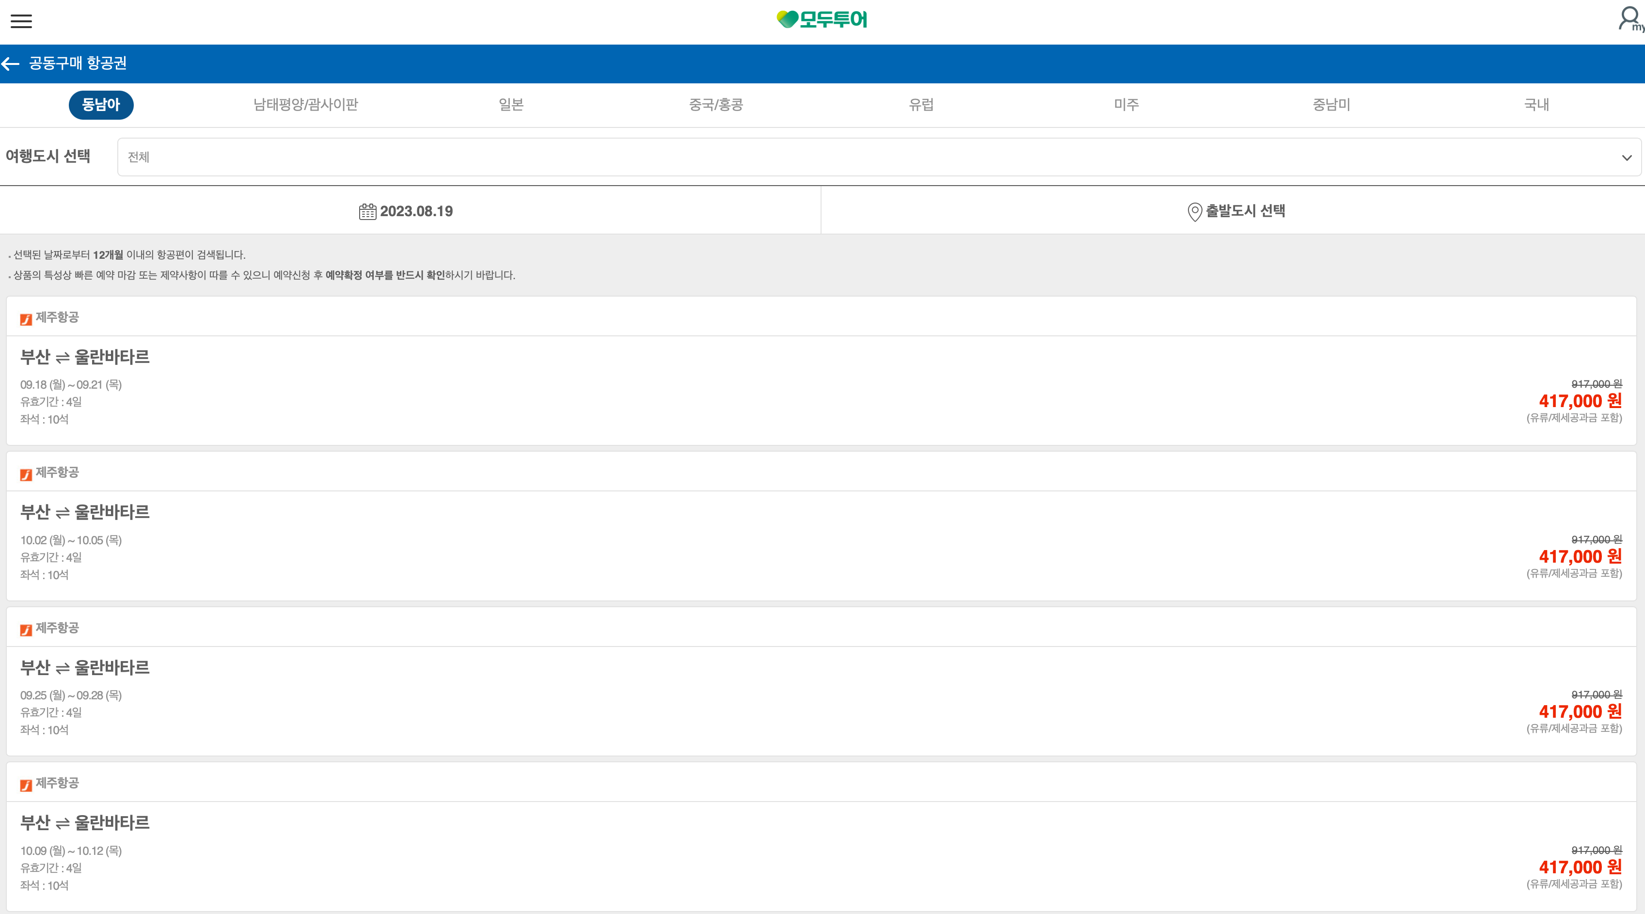Click the location pin icon for 출발도시 선택
The image size is (1645, 914).
[x=1194, y=211]
